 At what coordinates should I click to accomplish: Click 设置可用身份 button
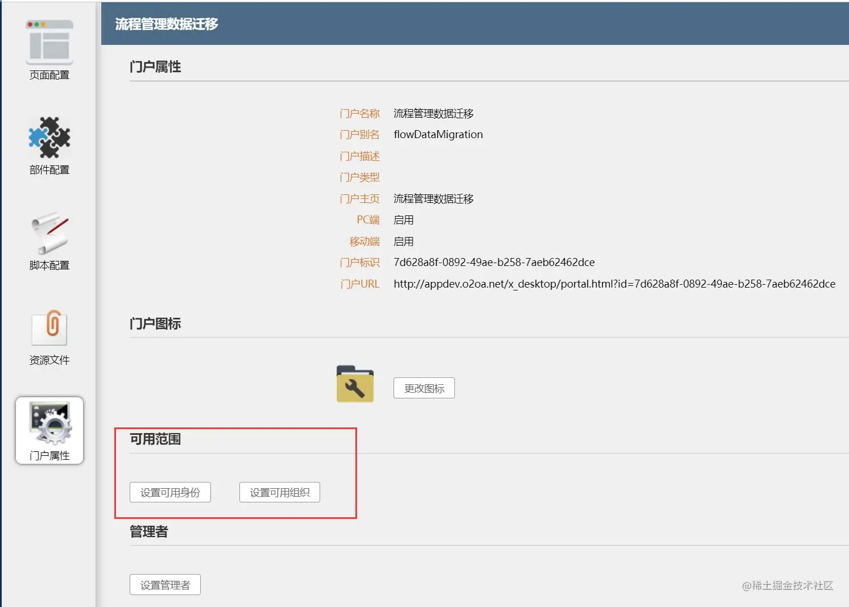tap(170, 492)
